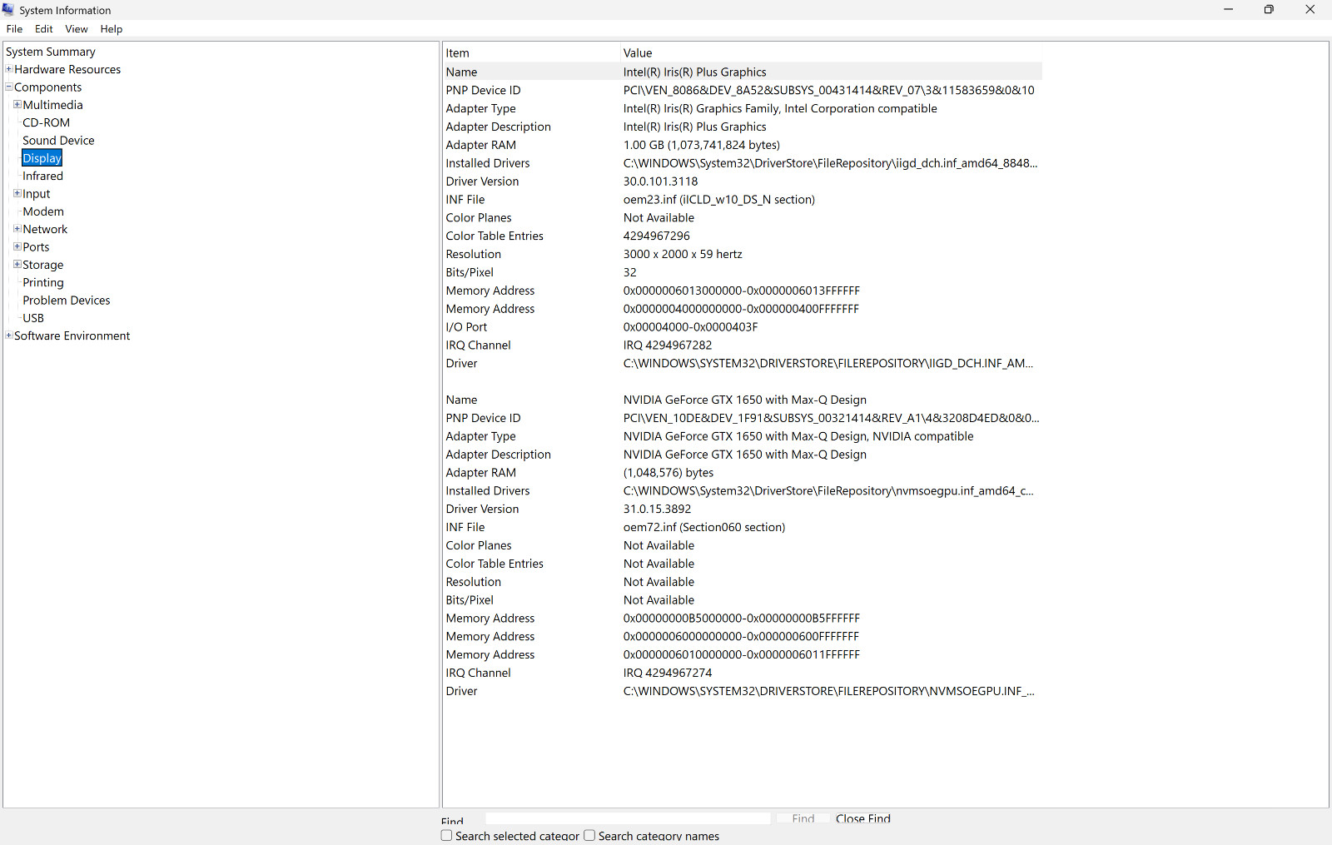Screen dimensions: 1332x845
Task: Select the Intel(R) Iris(R) Plus Graphics Name row
Action: coord(742,72)
